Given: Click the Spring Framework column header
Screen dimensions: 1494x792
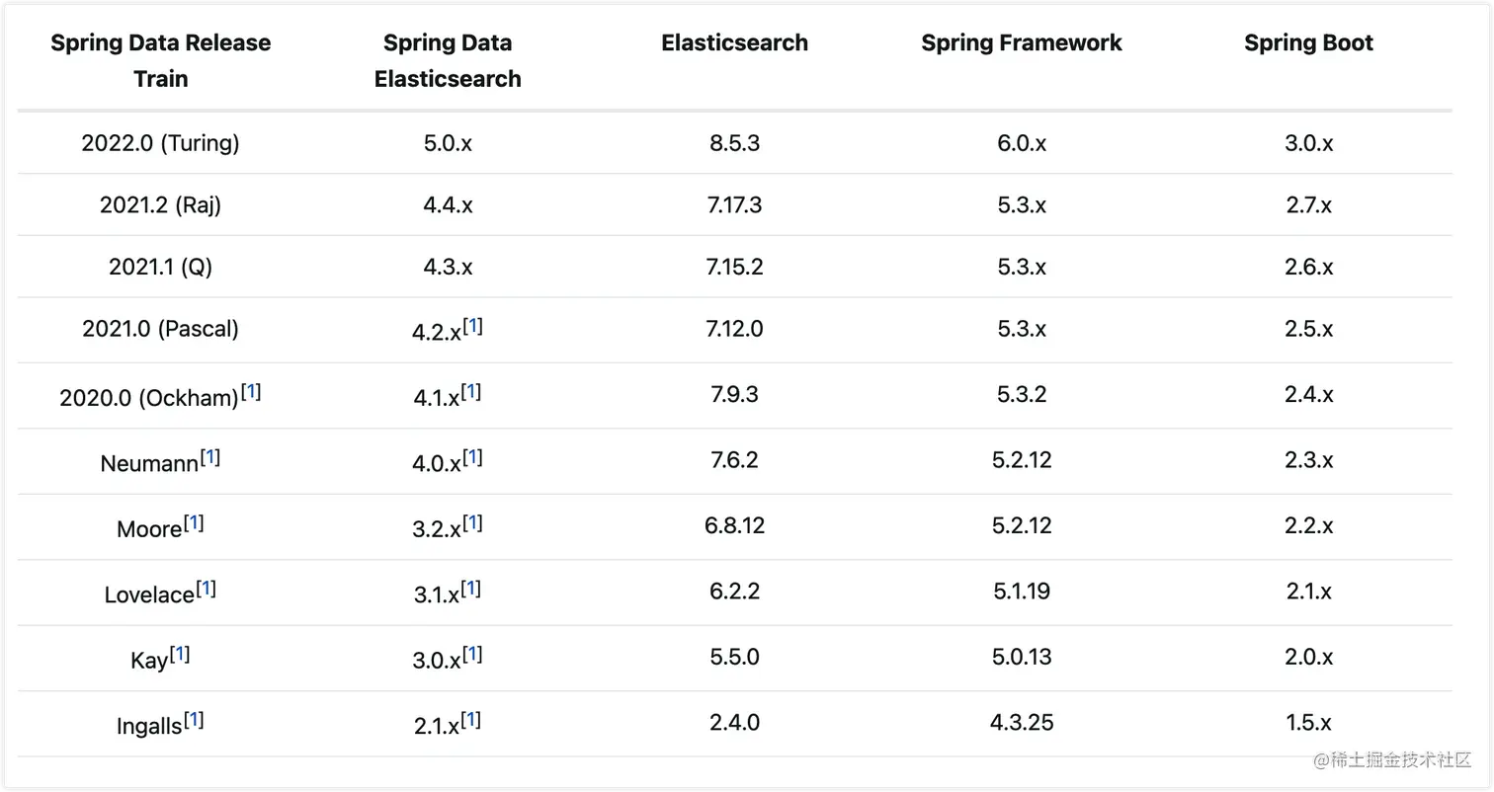Looking at the screenshot, I should [1022, 42].
